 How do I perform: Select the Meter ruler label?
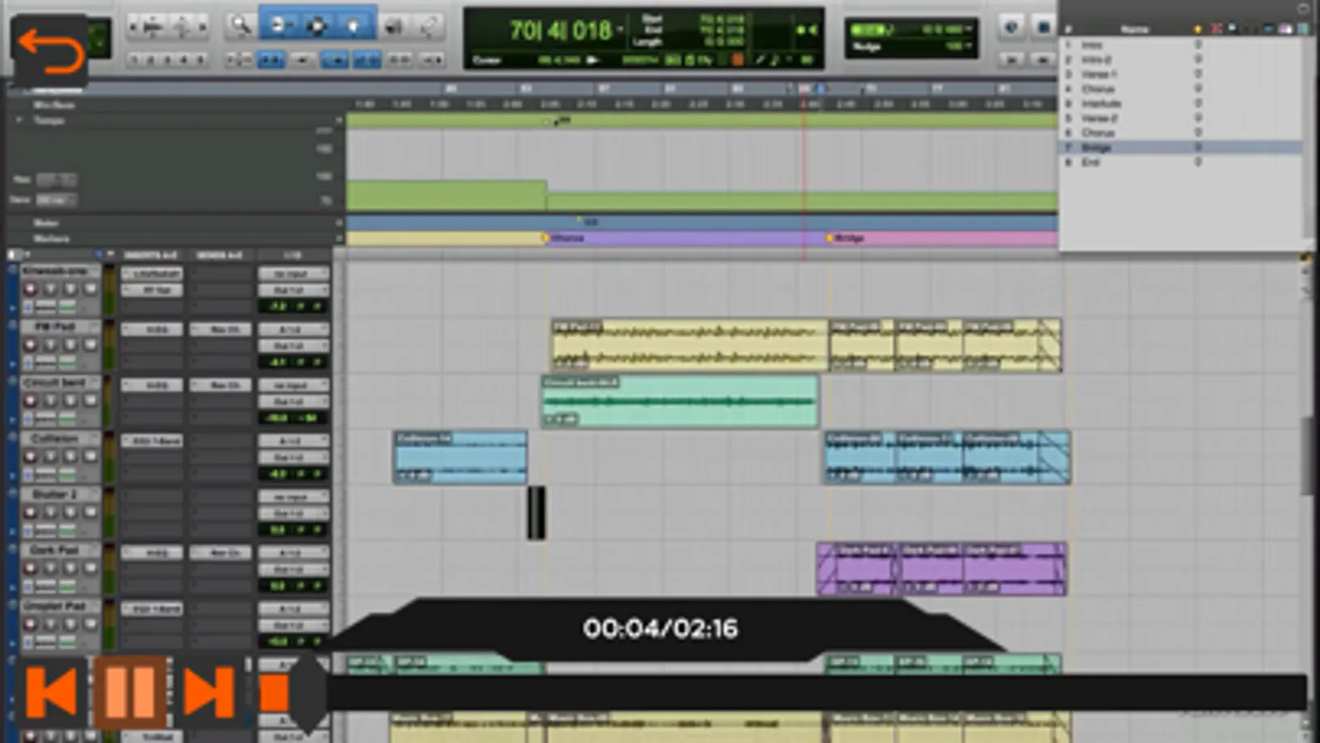(46, 223)
